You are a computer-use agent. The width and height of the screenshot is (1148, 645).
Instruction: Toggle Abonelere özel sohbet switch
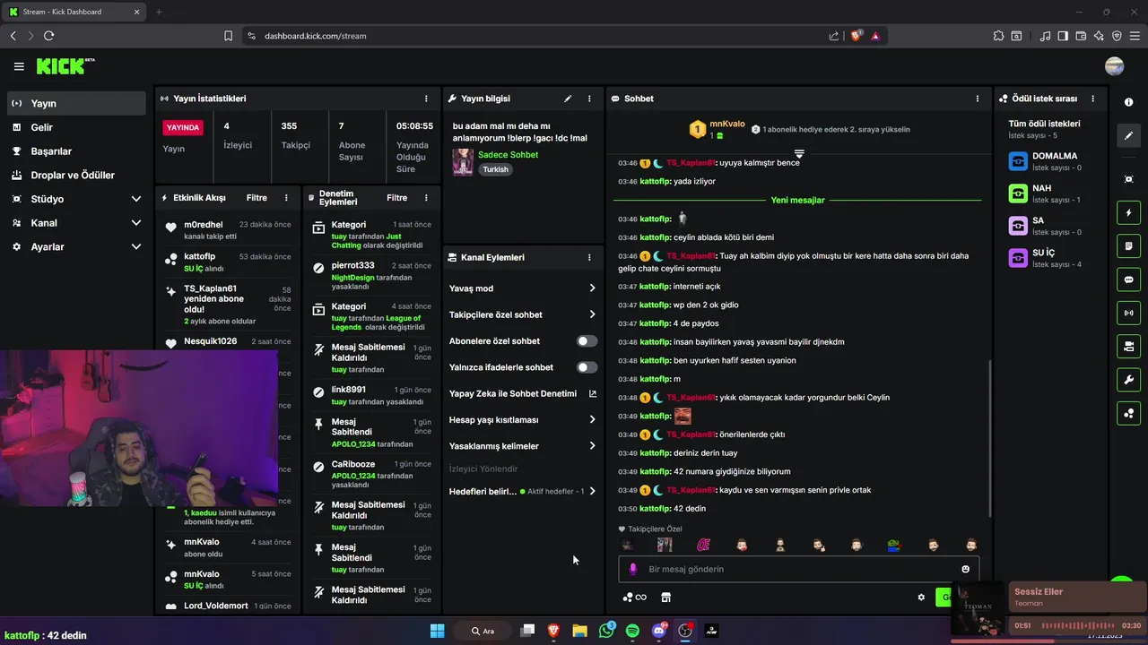pyautogui.click(x=587, y=341)
